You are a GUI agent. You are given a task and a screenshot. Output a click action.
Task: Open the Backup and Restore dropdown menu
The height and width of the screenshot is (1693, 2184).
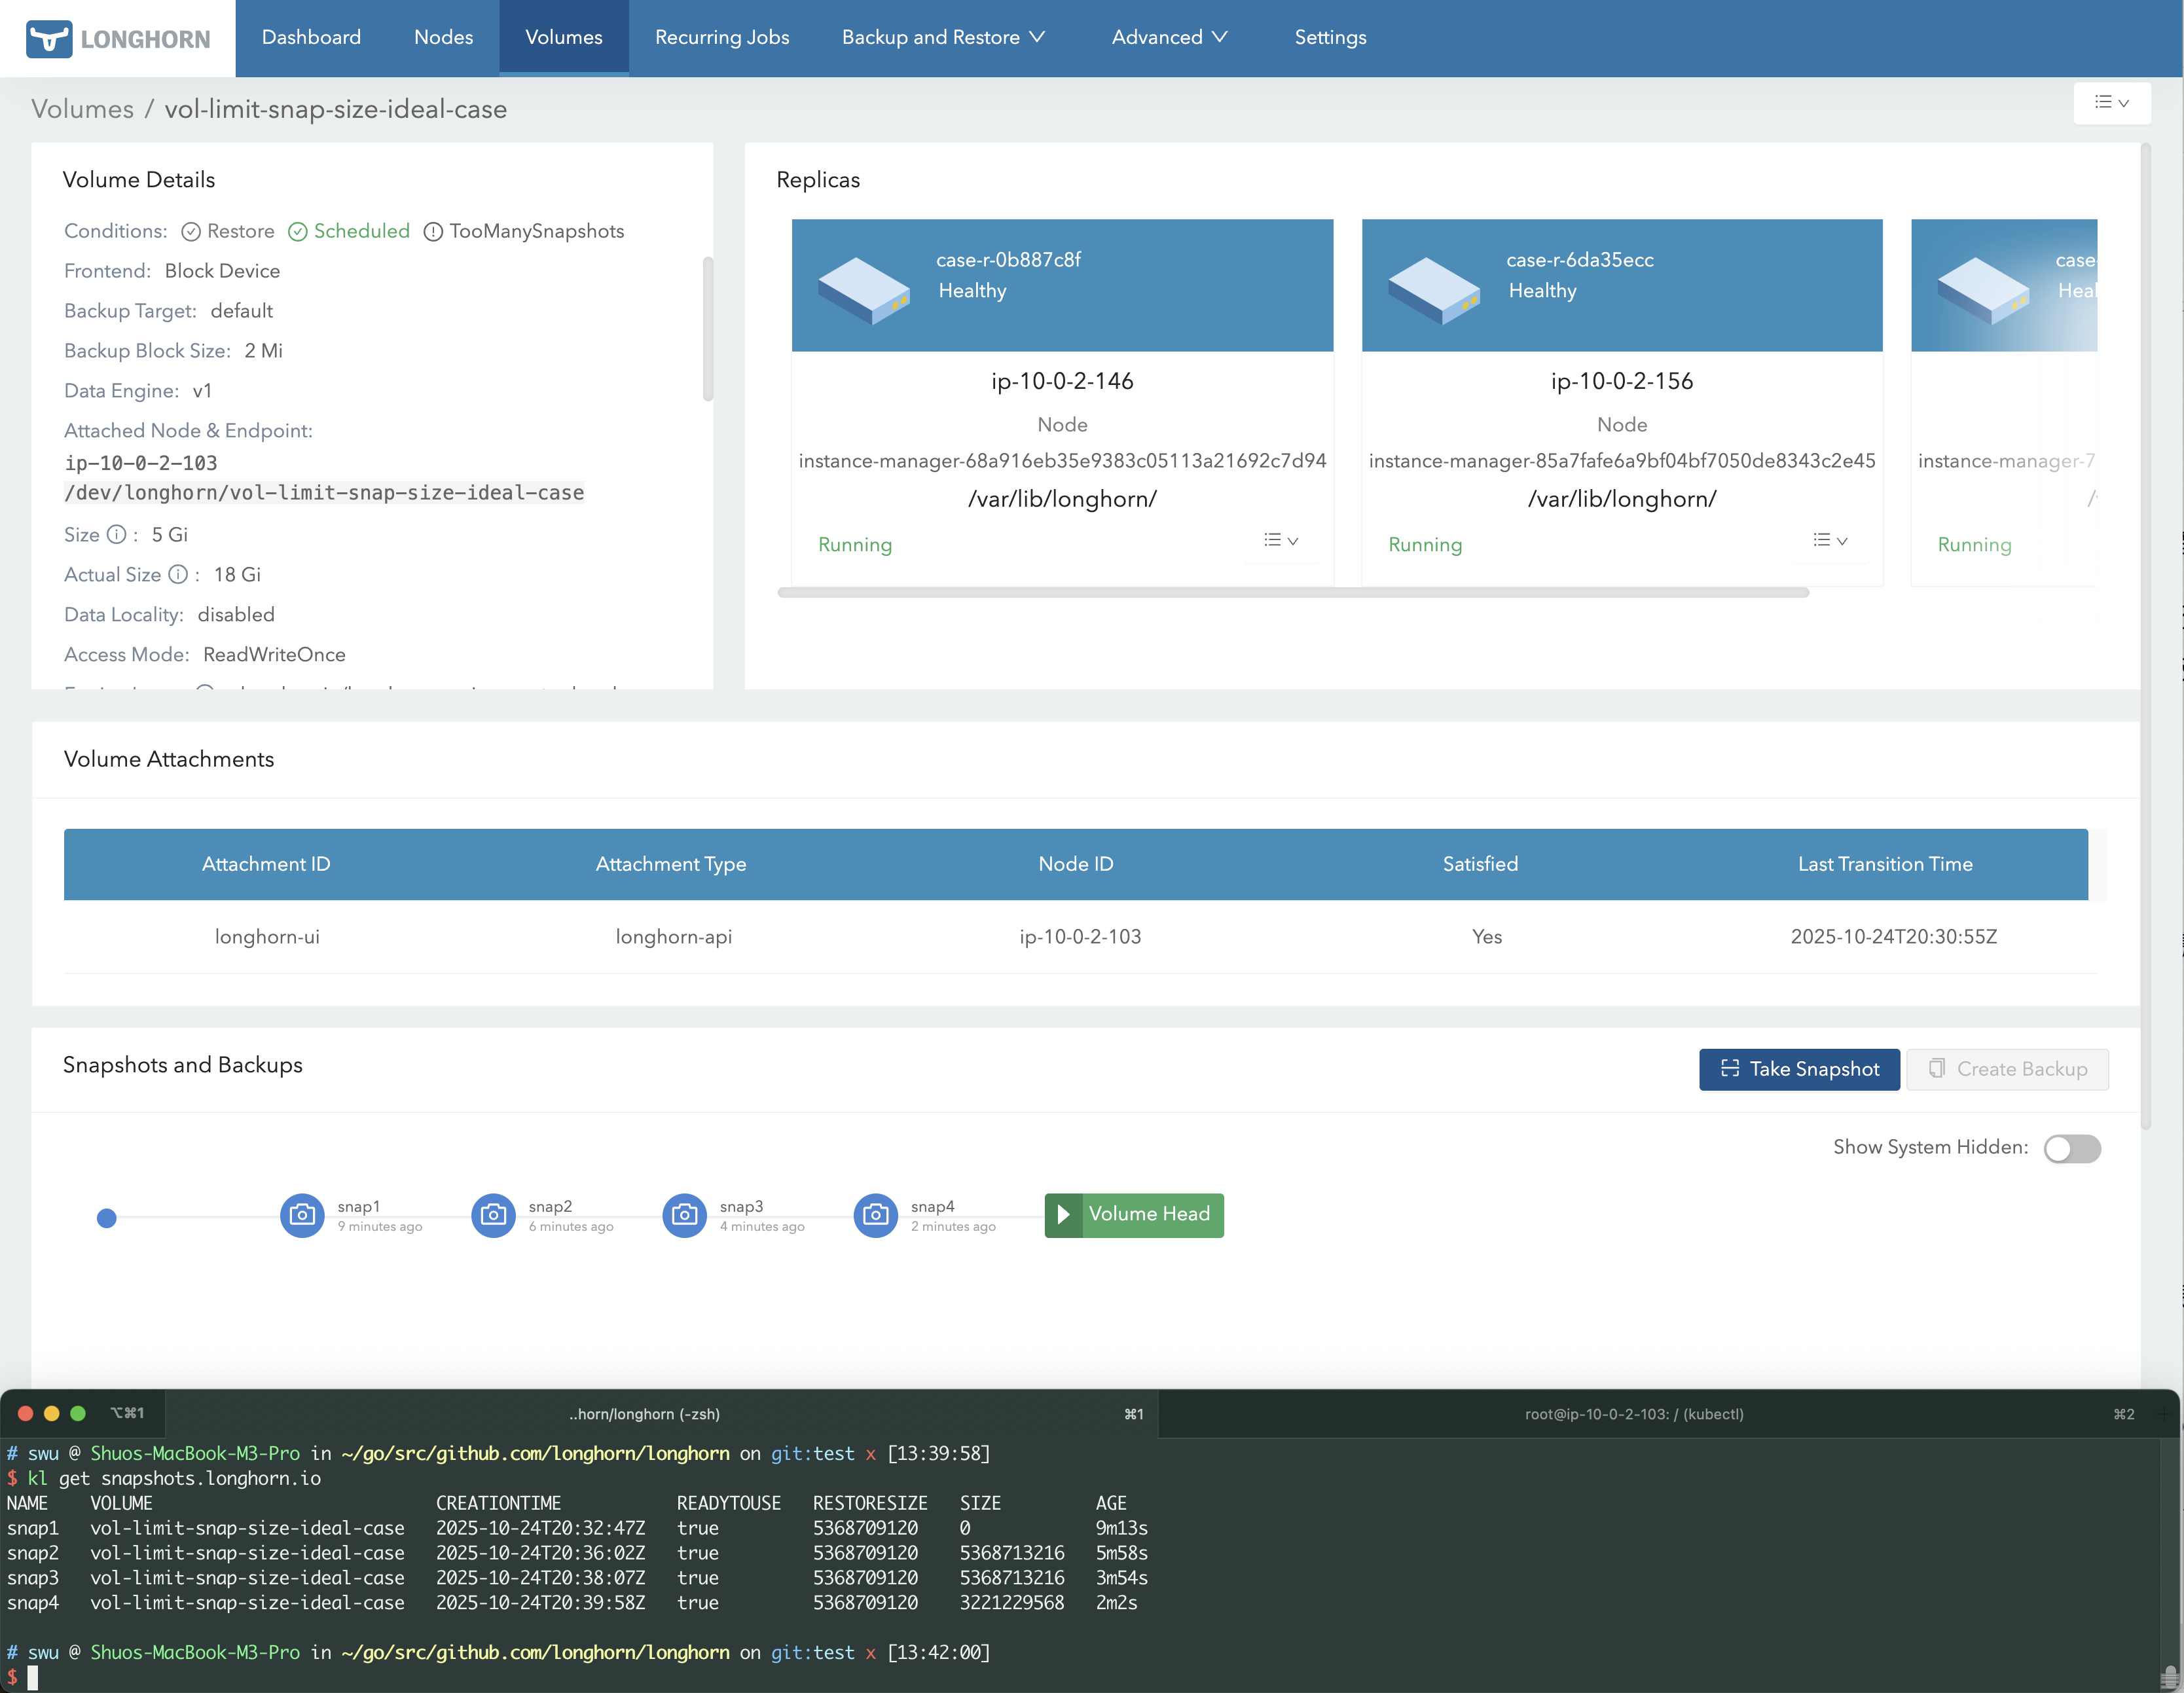pyautogui.click(x=942, y=38)
